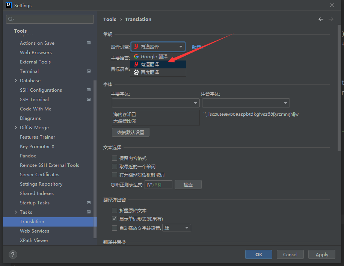Click the Google logo icon in the engine list

136,56
